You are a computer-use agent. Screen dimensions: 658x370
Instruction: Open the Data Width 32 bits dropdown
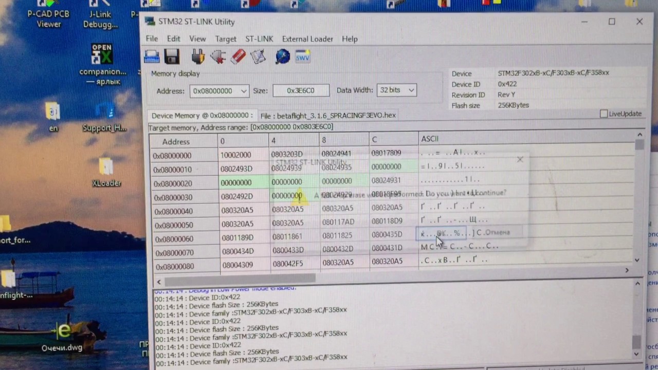point(396,90)
